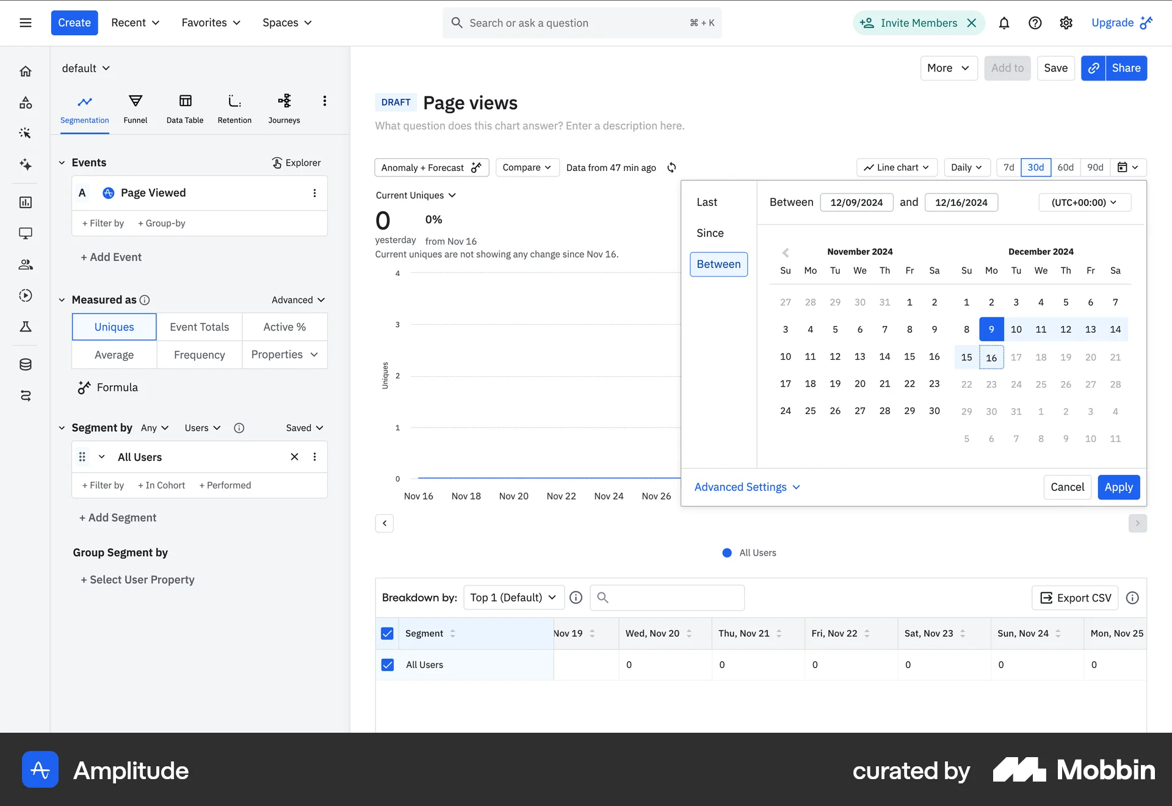The width and height of the screenshot is (1172, 806).
Task: Expand Advanced Settings in date picker
Action: click(745, 487)
